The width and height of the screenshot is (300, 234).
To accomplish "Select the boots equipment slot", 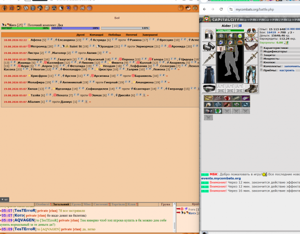I will pyautogui.click(x=251, y=88).
